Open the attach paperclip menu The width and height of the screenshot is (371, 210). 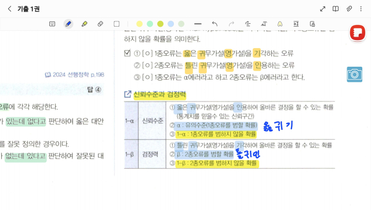[349, 9]
